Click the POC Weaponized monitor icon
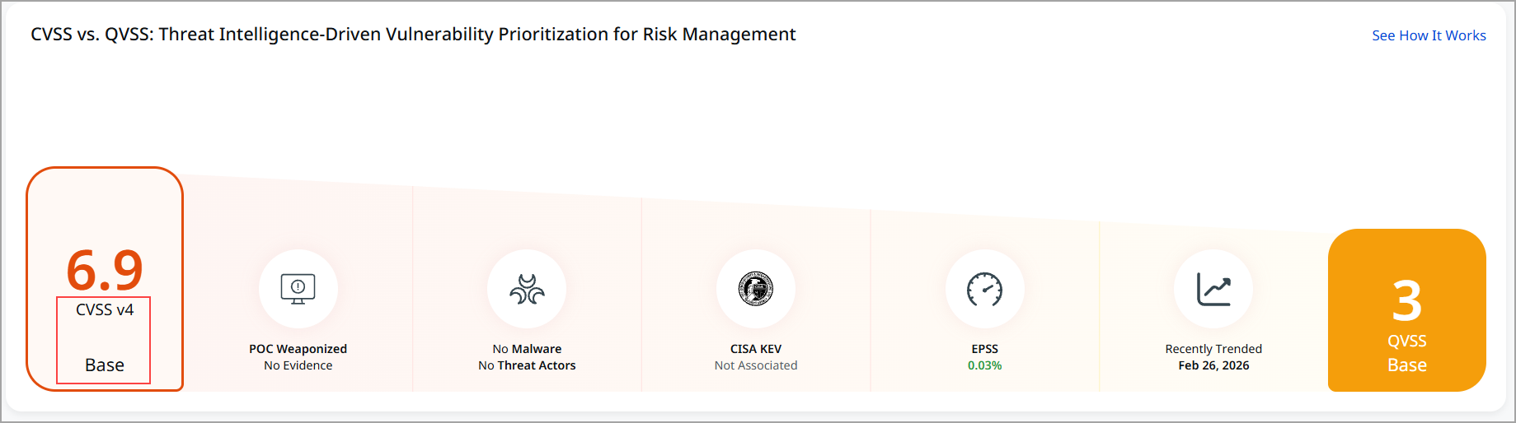This screenshot has width=1516, height=423. click(x=298, y=289)
